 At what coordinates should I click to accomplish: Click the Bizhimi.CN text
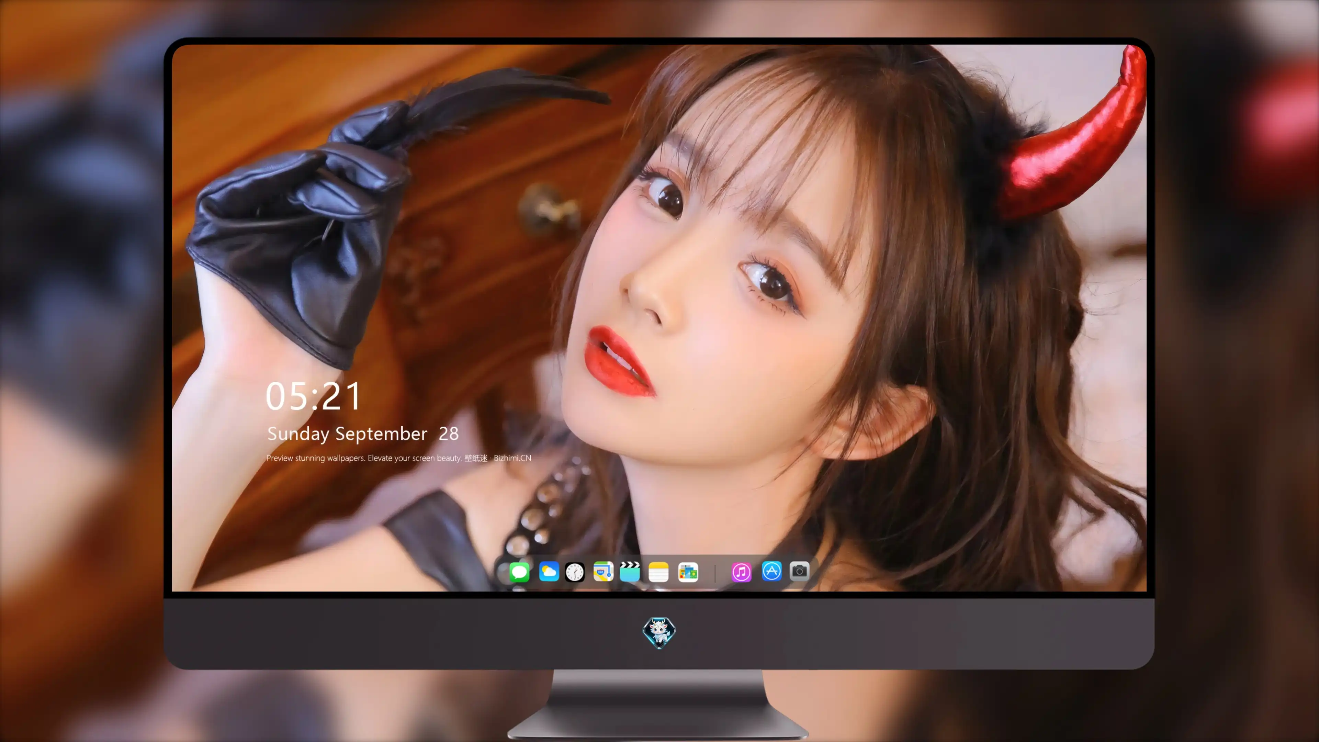tap(512, 458)
